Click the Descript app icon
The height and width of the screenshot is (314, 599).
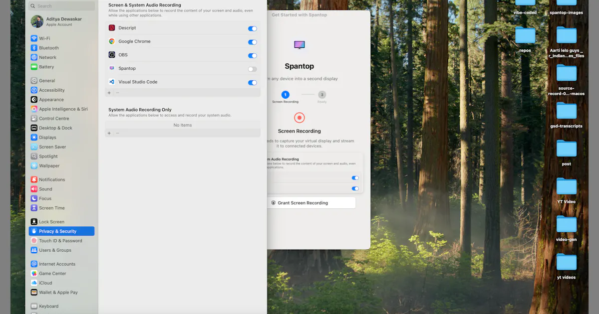click(x=112, y=28)
